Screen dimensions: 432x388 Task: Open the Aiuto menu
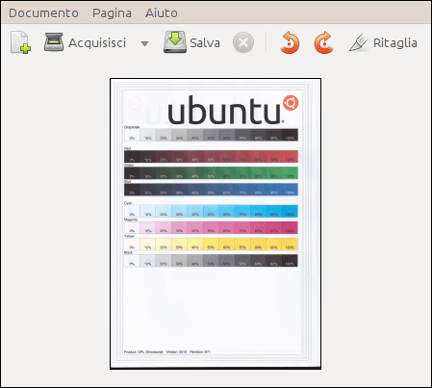162,13
